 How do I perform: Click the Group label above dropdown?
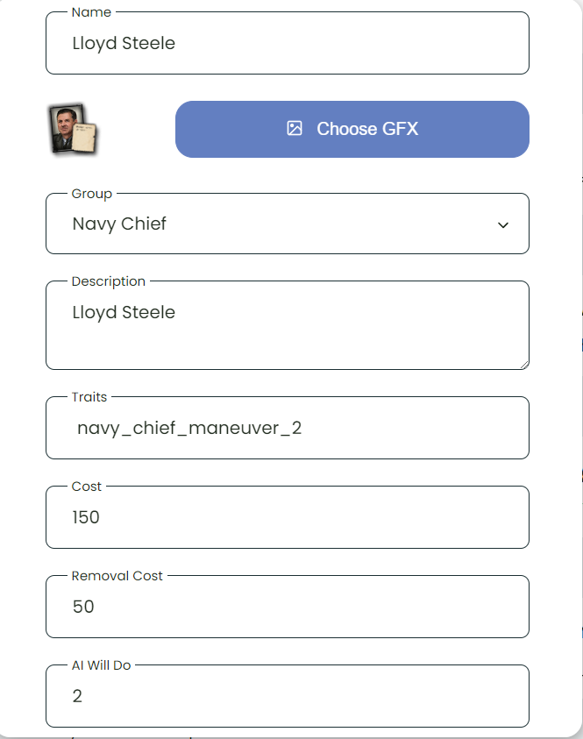(92, 194)
